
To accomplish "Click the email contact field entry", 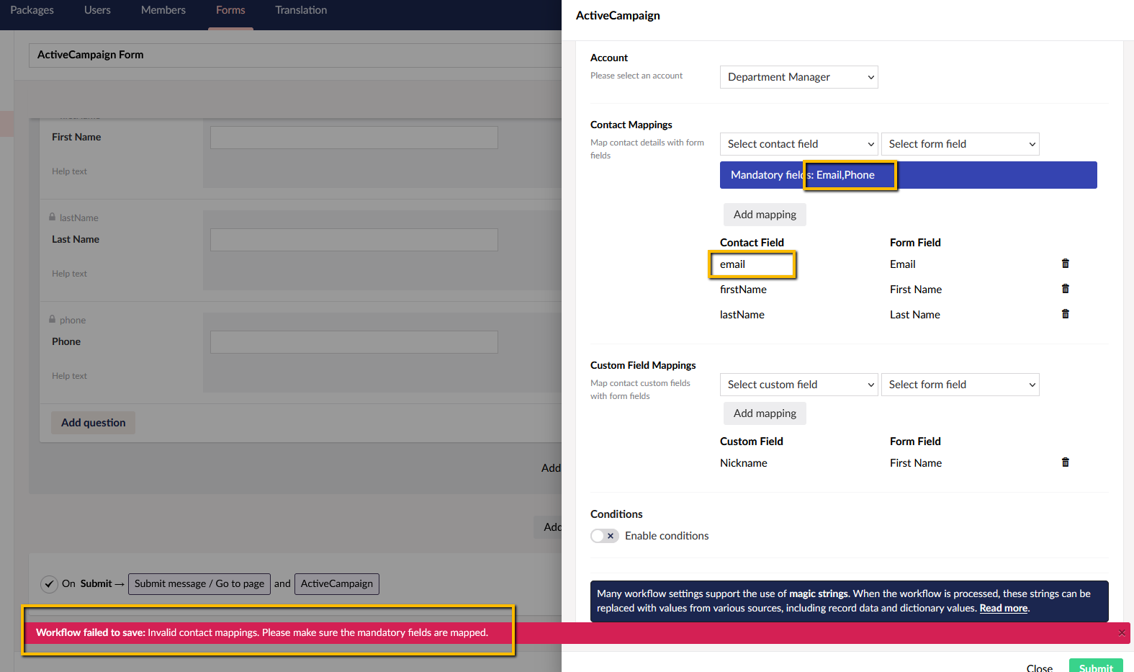I will (x=732, y=264).
